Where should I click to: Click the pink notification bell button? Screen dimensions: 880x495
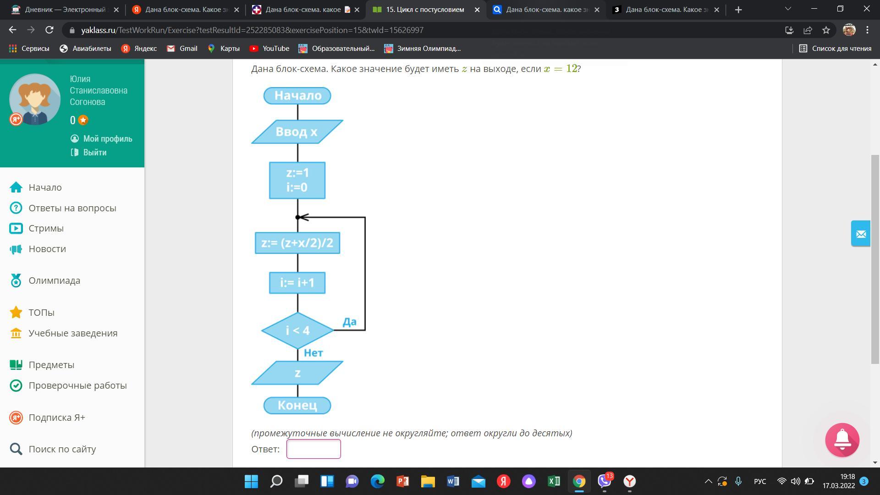[x=842, y=440]
